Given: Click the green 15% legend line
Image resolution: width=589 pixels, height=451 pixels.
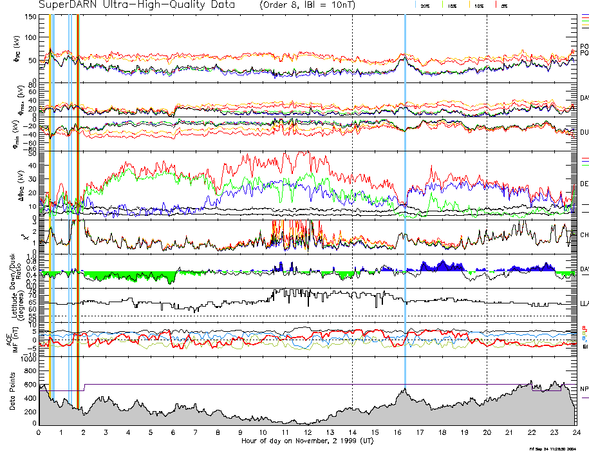Looking at the screenshot, I should 443,5.
